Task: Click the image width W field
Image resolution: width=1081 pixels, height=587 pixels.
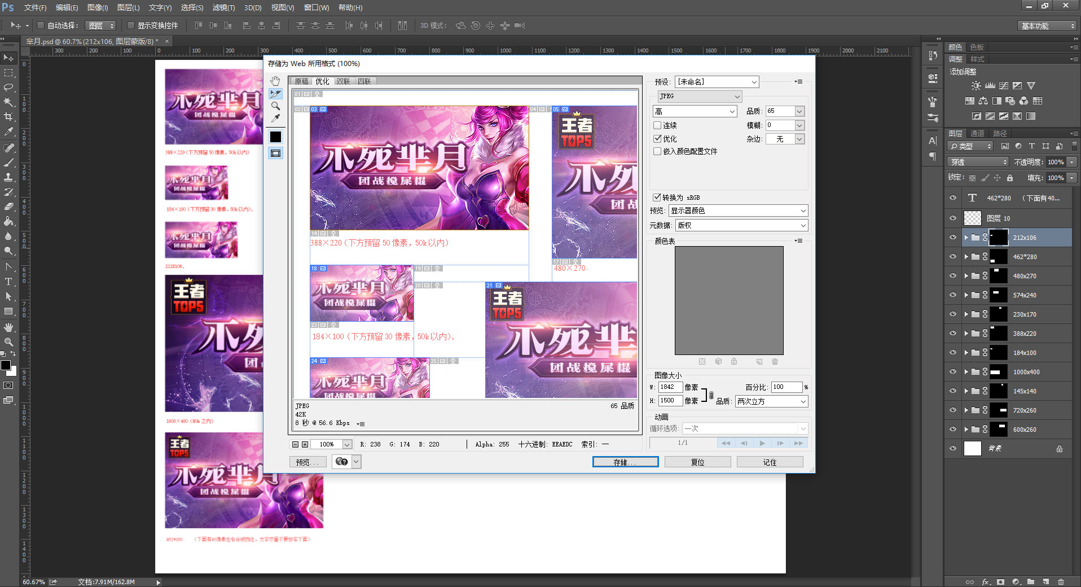Action: [x=670, y=387]
